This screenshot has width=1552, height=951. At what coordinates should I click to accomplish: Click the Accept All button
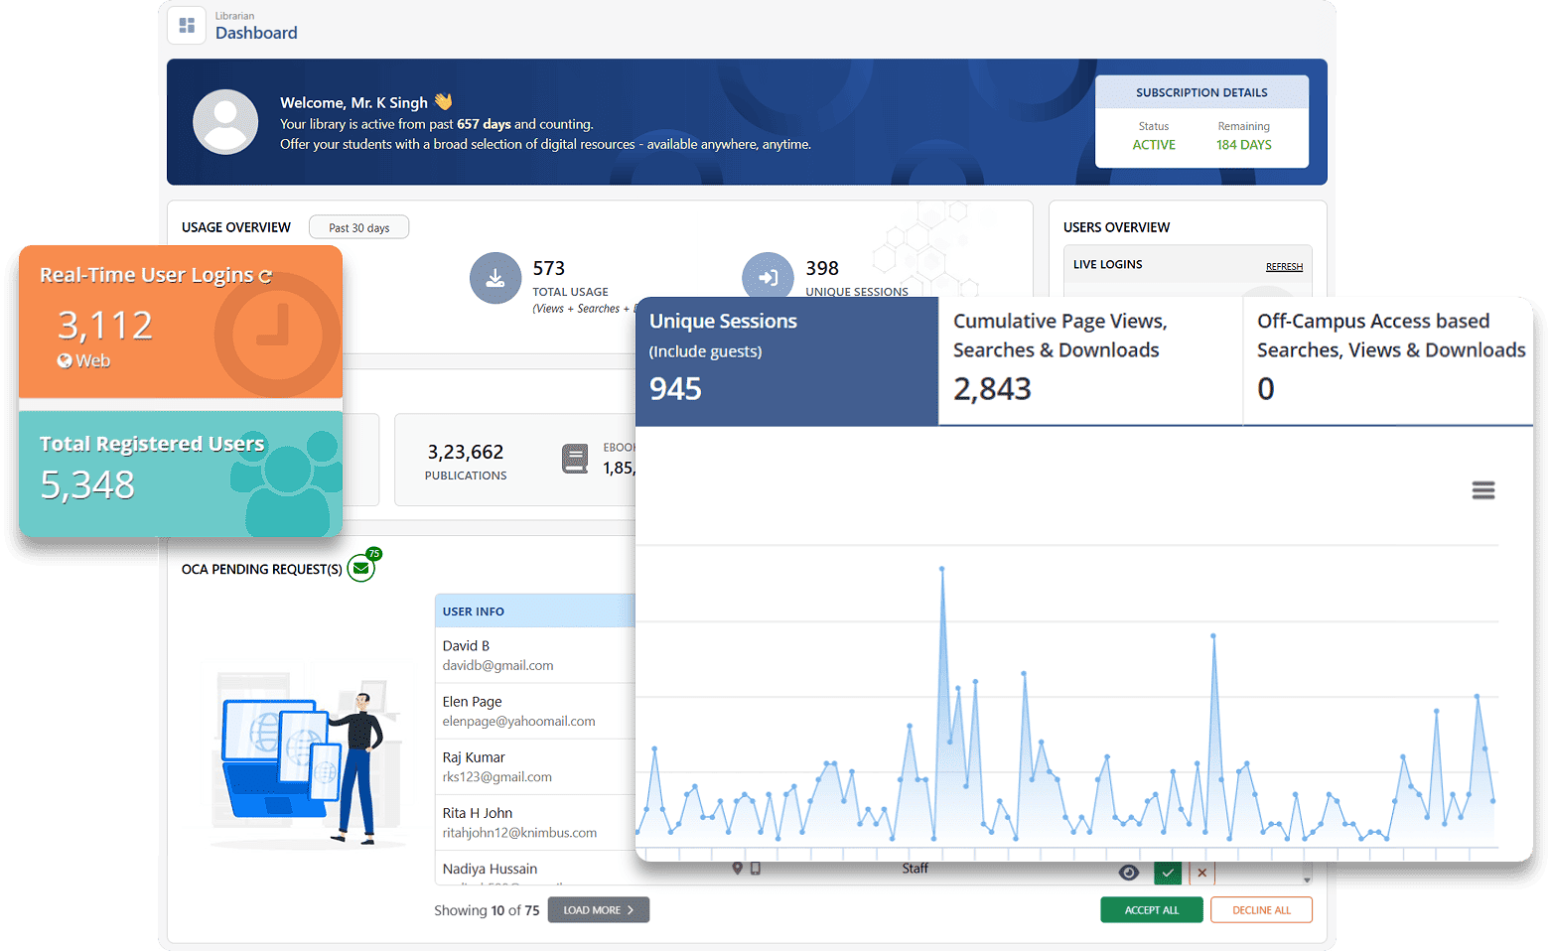click(1151, 910)
